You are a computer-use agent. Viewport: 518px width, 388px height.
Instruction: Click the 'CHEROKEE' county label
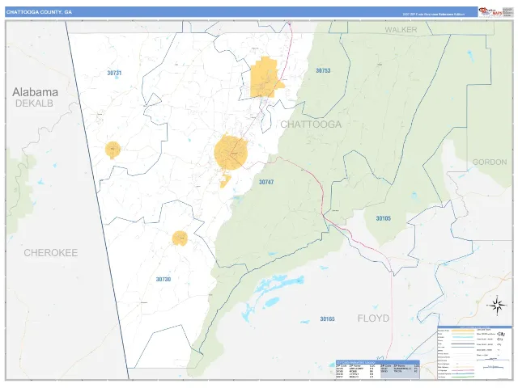pyautogui.click(x=50, y=253)
